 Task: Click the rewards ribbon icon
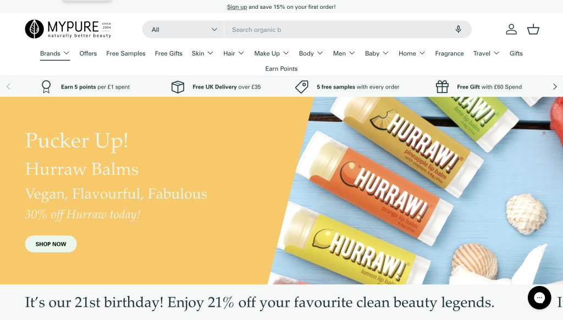coord(46,87)
